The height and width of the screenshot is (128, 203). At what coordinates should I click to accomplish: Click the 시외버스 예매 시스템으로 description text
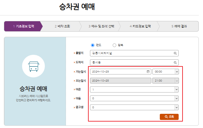coord(33,96)
